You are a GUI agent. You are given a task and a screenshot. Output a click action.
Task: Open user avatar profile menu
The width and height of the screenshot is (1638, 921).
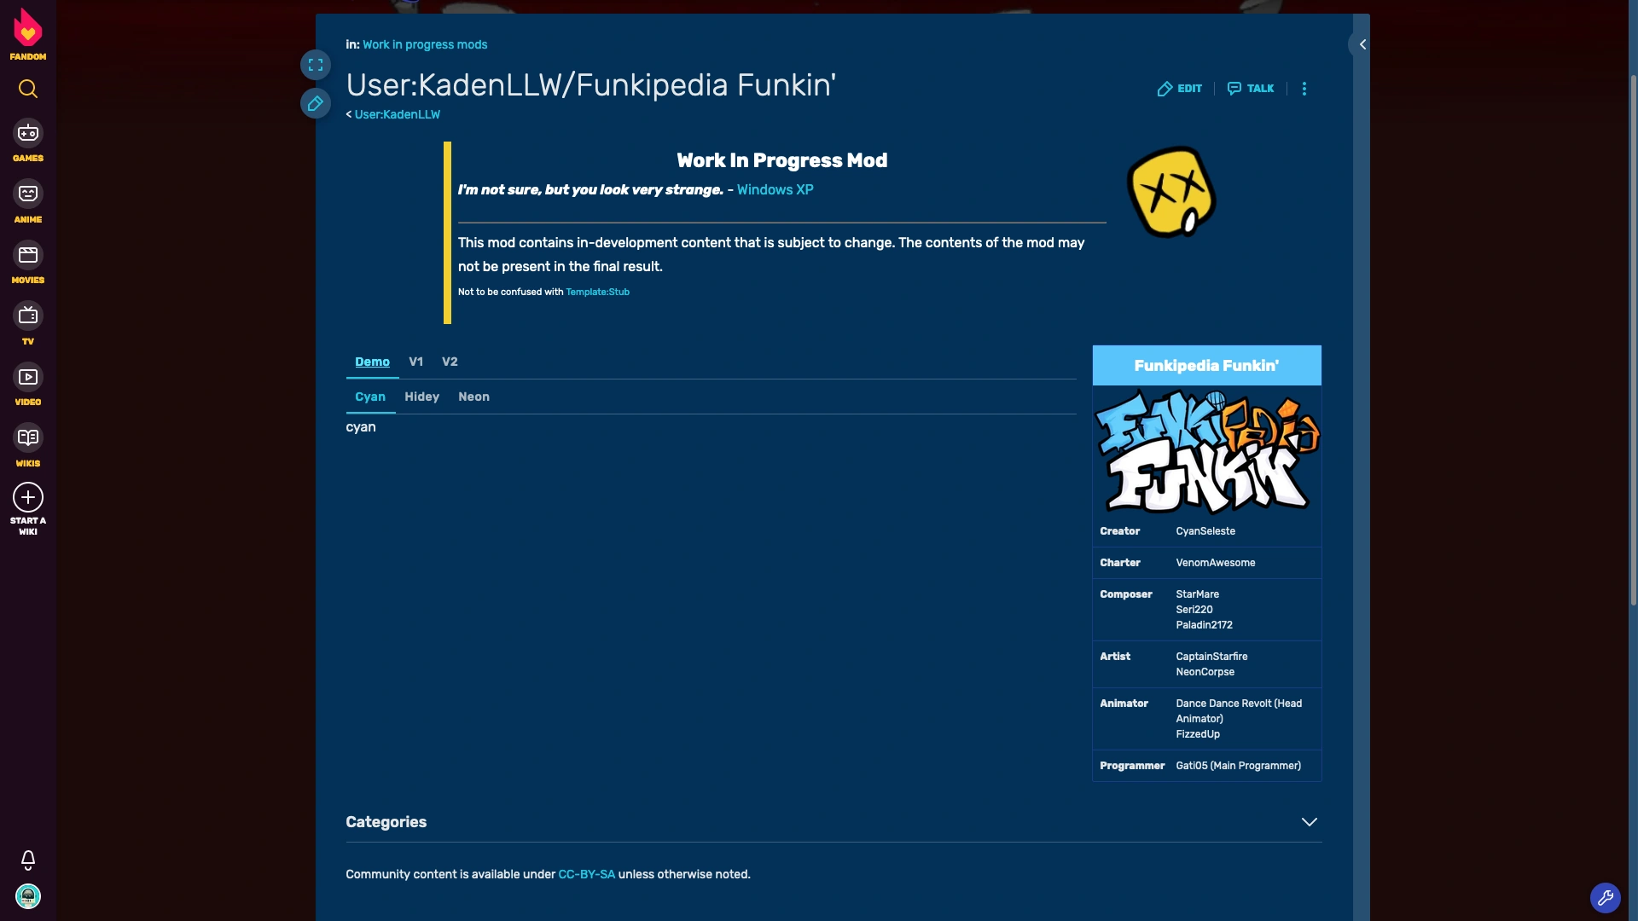(28, 896)
